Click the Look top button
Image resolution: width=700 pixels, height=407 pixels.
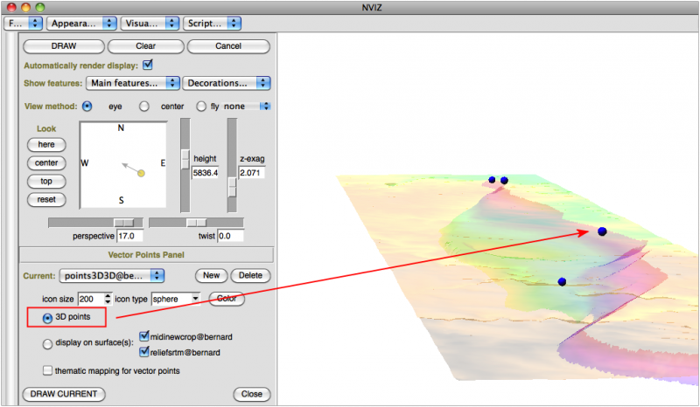tap(46, 182)
